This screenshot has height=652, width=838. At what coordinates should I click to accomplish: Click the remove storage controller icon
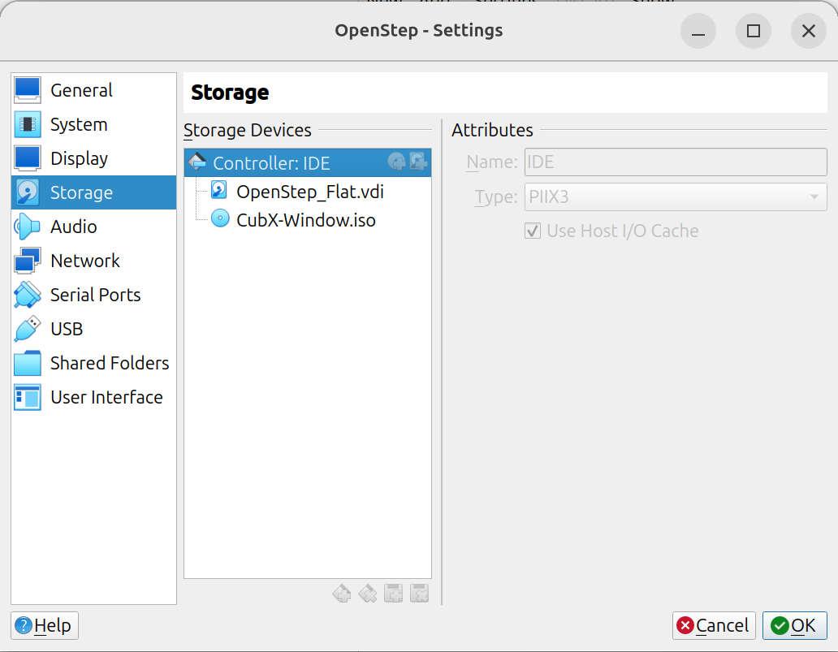[368, 594]
